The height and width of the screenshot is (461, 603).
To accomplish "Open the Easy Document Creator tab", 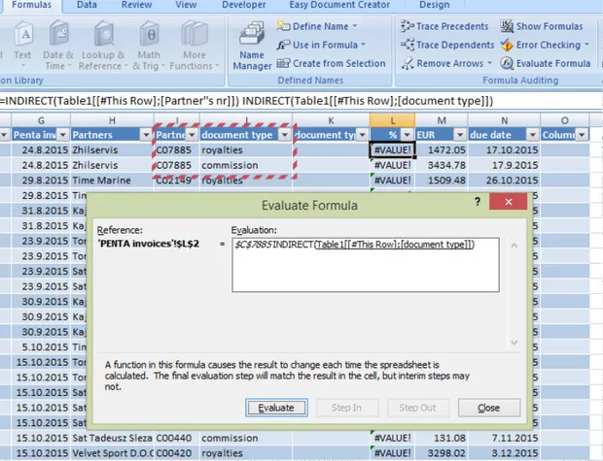I will pos(339,5).
